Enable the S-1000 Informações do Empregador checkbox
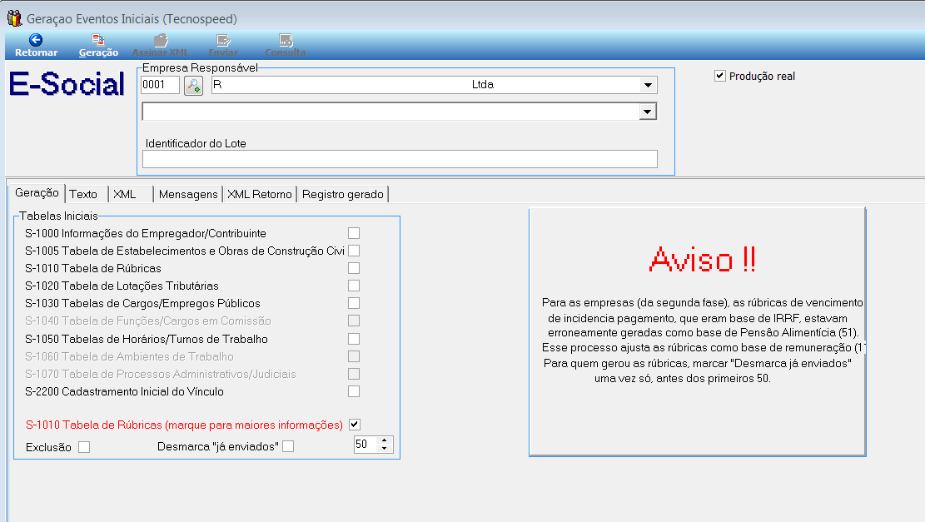925x522 pixels. point(354,233)
